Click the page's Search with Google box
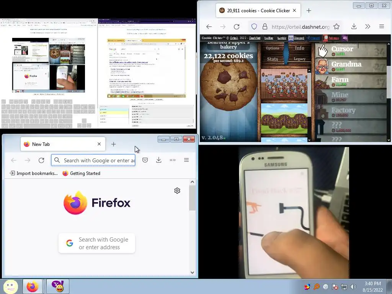392x294 pixels. 97,243
